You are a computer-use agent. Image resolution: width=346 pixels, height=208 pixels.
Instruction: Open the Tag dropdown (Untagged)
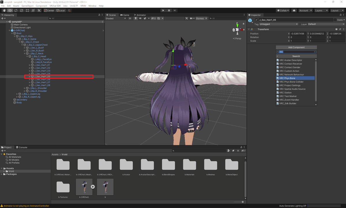point(279,24)
